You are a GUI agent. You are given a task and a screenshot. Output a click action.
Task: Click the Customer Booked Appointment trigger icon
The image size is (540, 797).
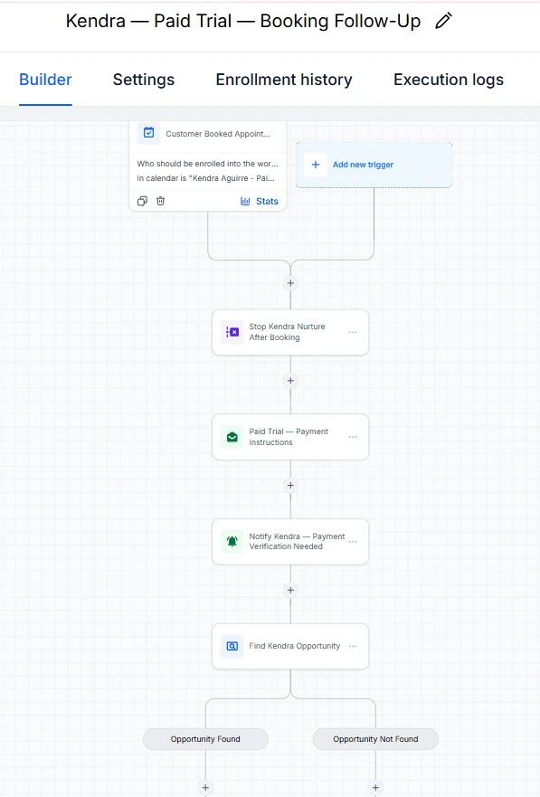point(149,133)
